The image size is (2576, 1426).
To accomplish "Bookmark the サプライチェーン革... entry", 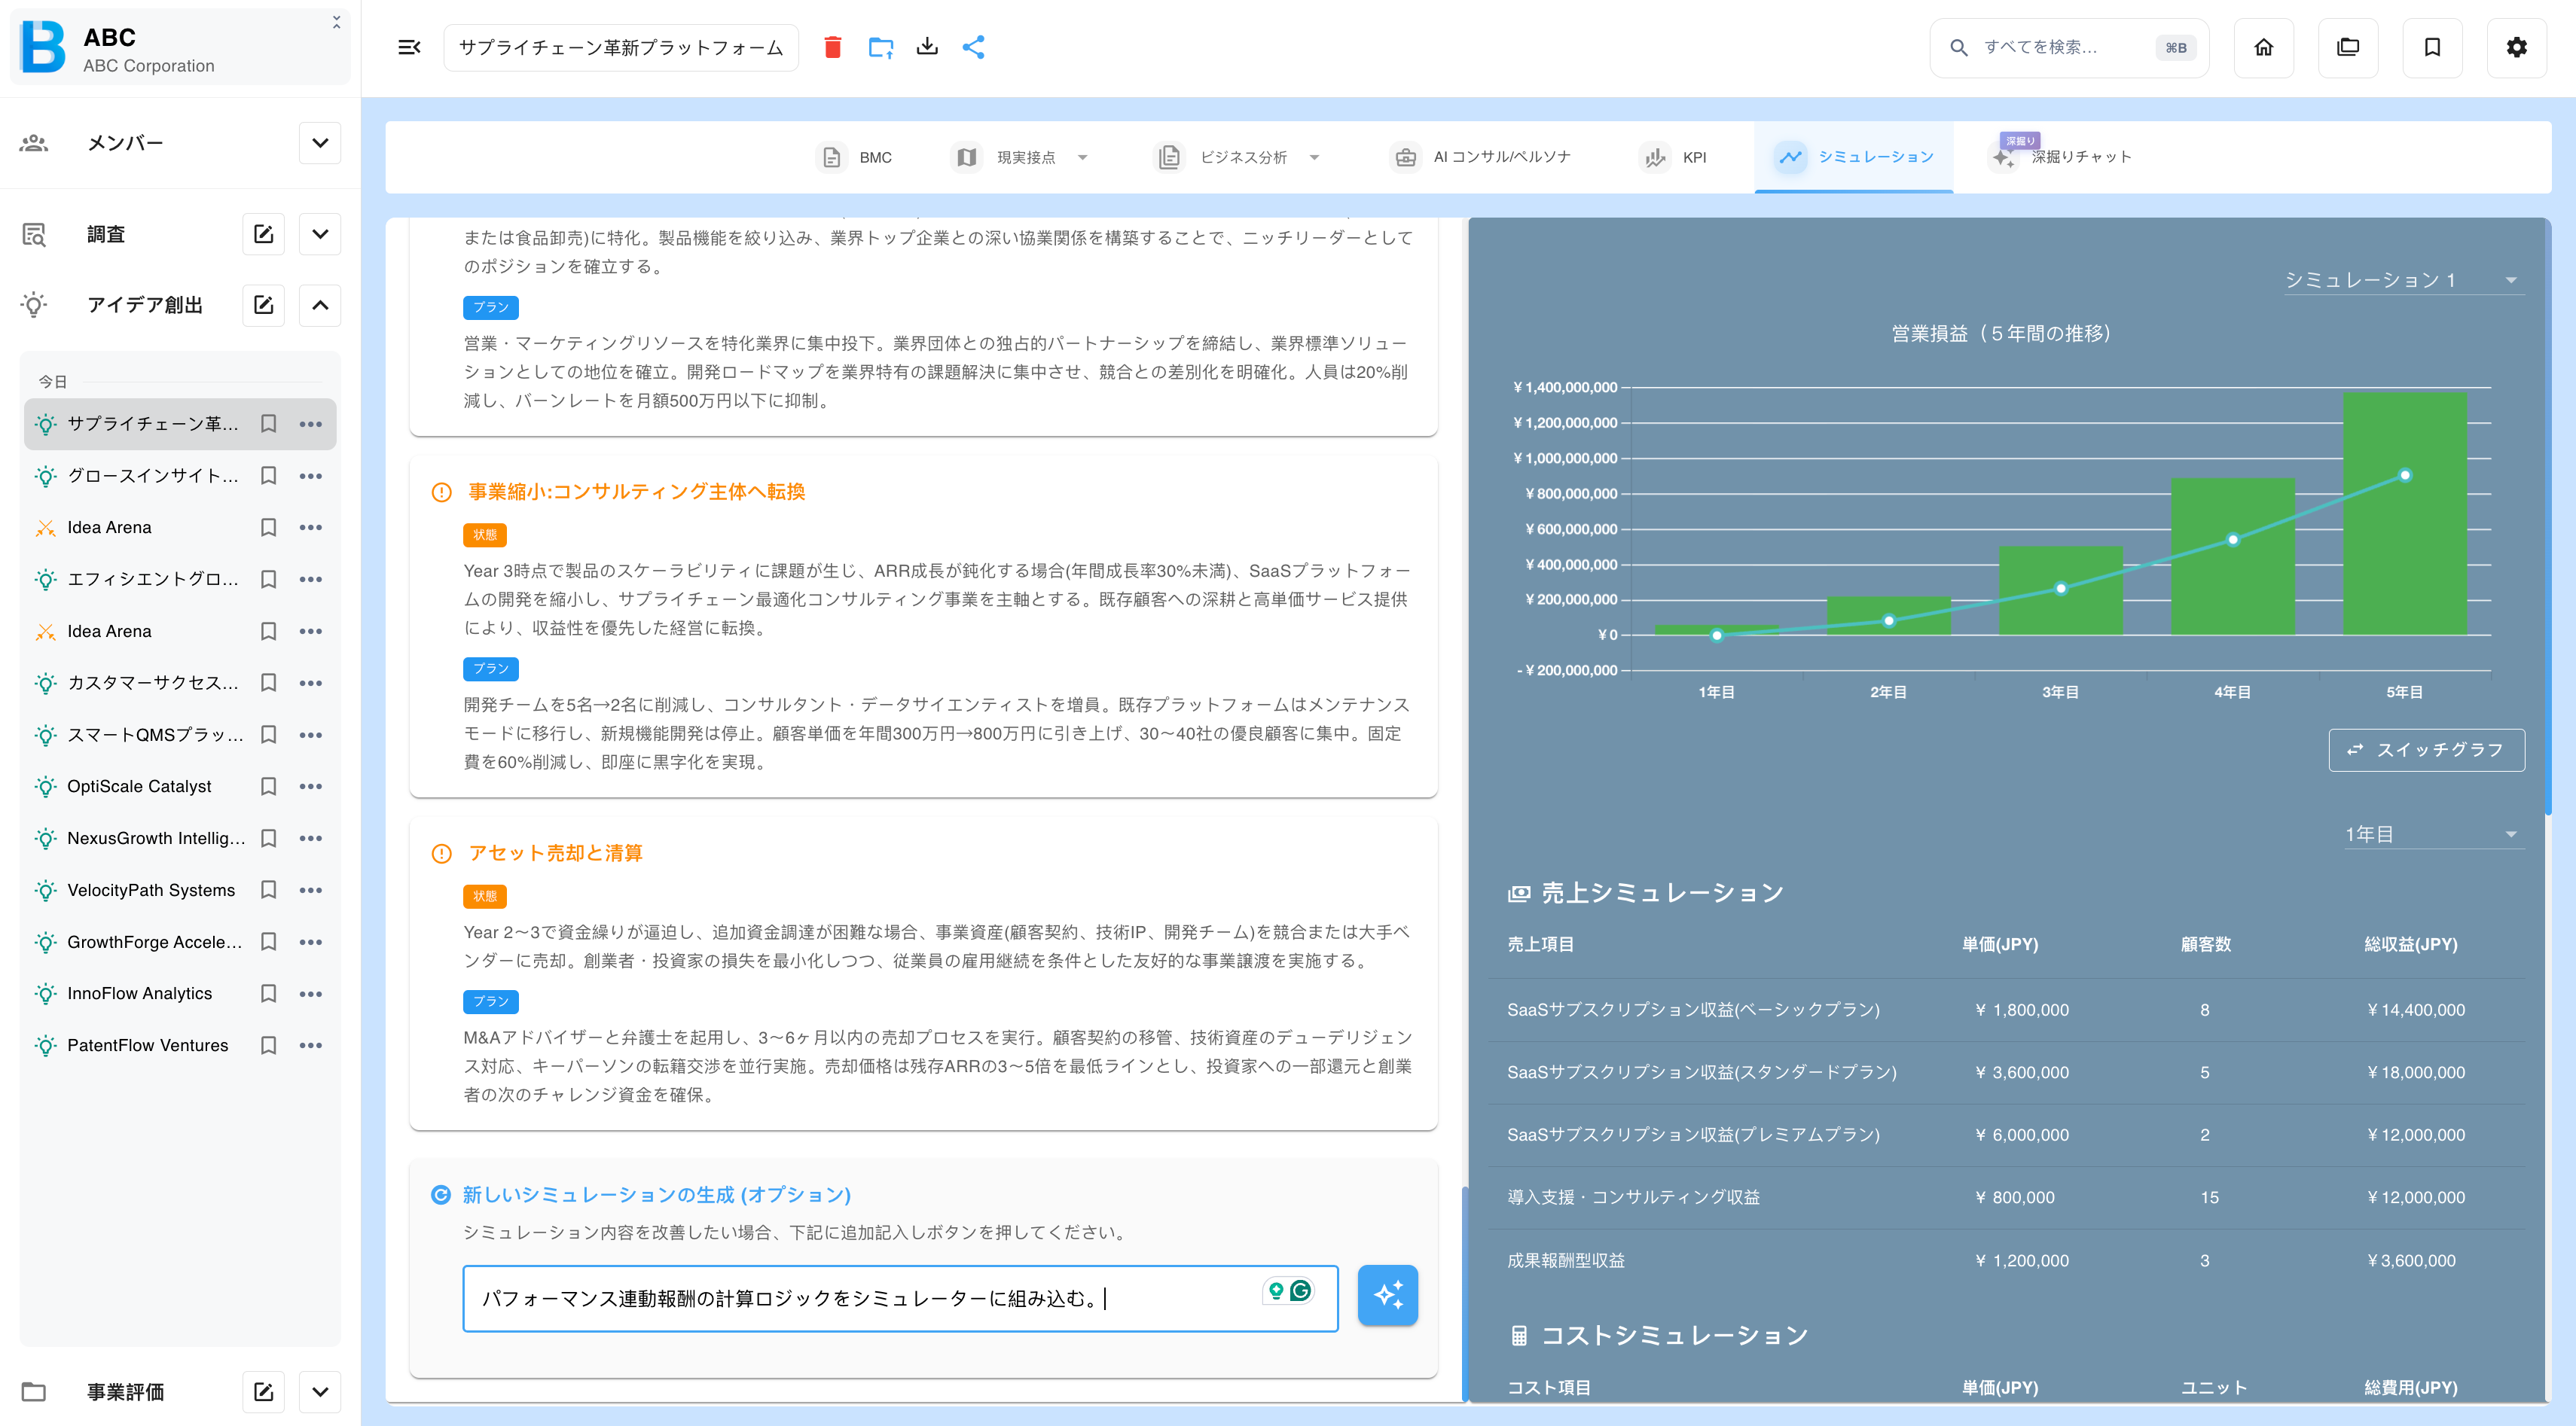I will [x=268, y=424].
